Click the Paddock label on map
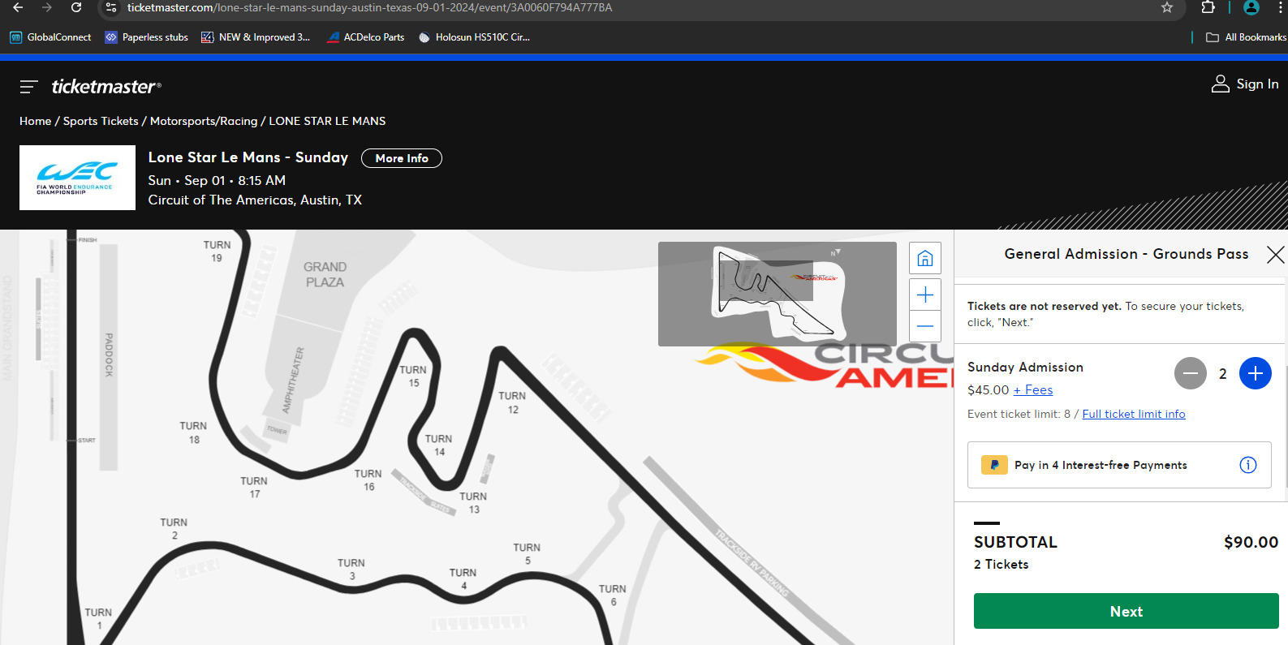 pyautogui.click(x=109, y=355)
